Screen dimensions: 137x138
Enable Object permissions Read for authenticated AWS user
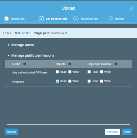coord(89,72)
